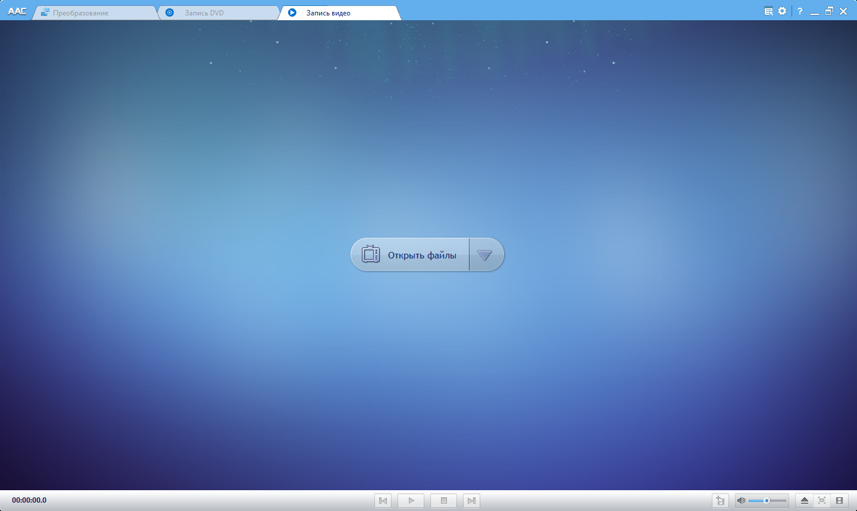Open the application settings gear
Screen dimensions: 857x511
(x=782, y=11)
